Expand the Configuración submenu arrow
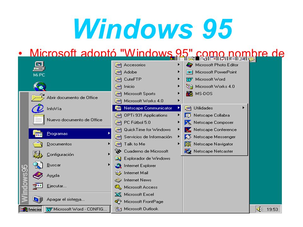 109,154
